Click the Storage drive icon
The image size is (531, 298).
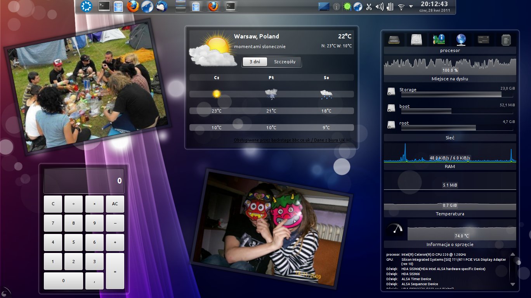pyautogui.click(x=391, y=92)
